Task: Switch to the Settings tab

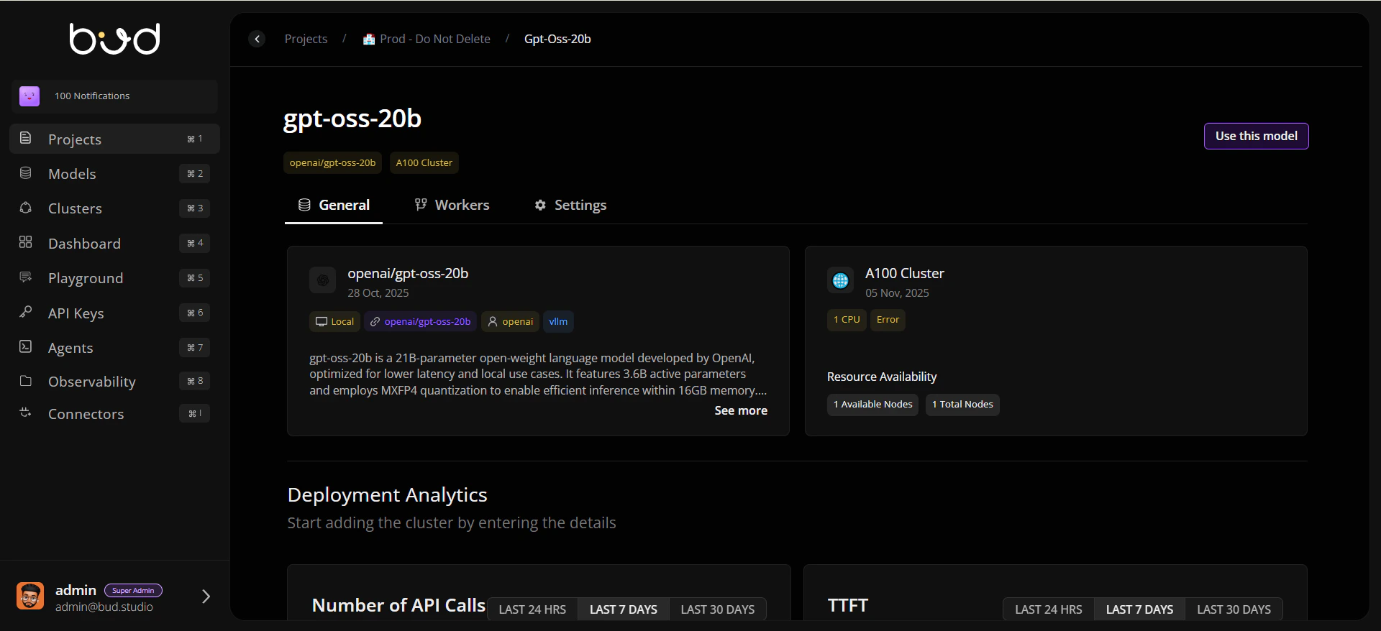Action: click(x=570, y=206)
